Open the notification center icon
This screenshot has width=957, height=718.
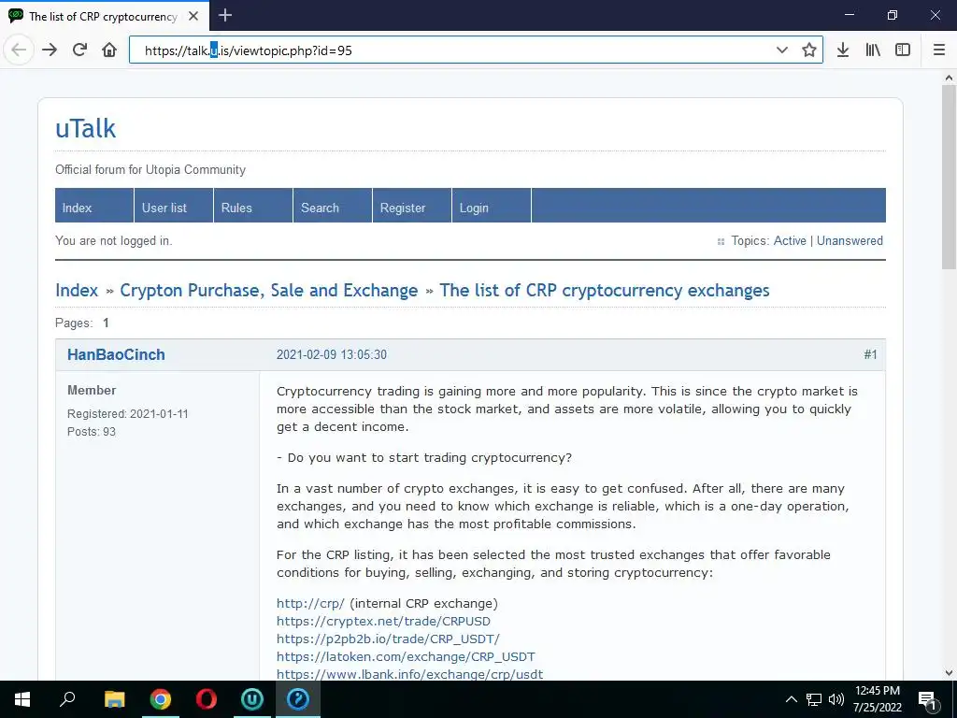pyautogui.click(x=927, y=700)
